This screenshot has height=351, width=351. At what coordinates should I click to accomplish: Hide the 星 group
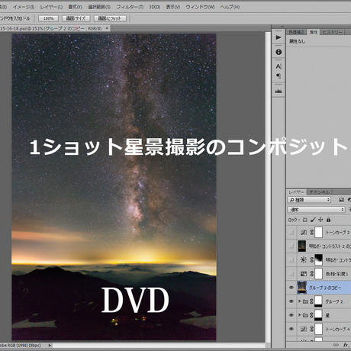coord(291,315)
